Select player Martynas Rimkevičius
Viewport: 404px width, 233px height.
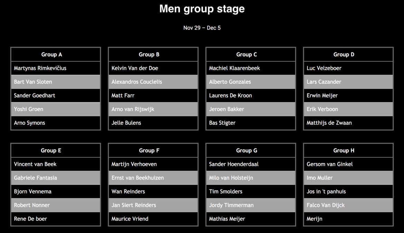[x=40, y=68]
